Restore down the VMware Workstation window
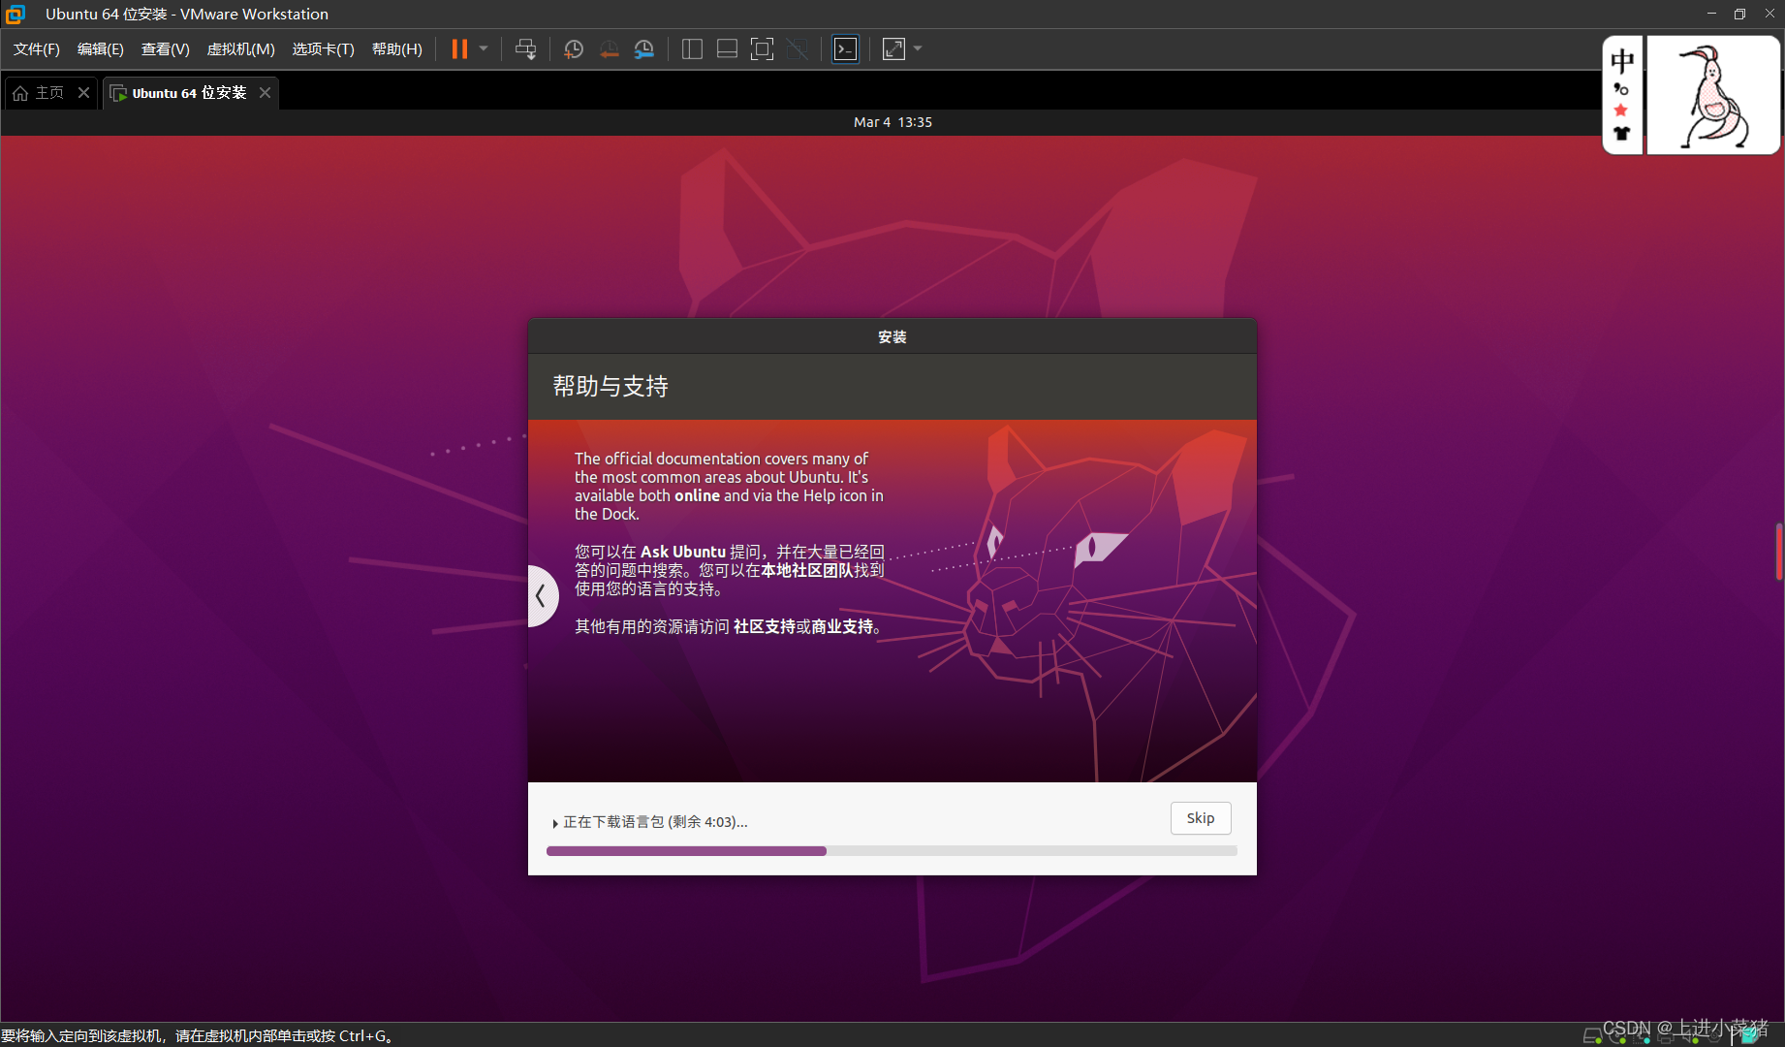This screenshot has height=1047, width=1785. [1739, 14]
